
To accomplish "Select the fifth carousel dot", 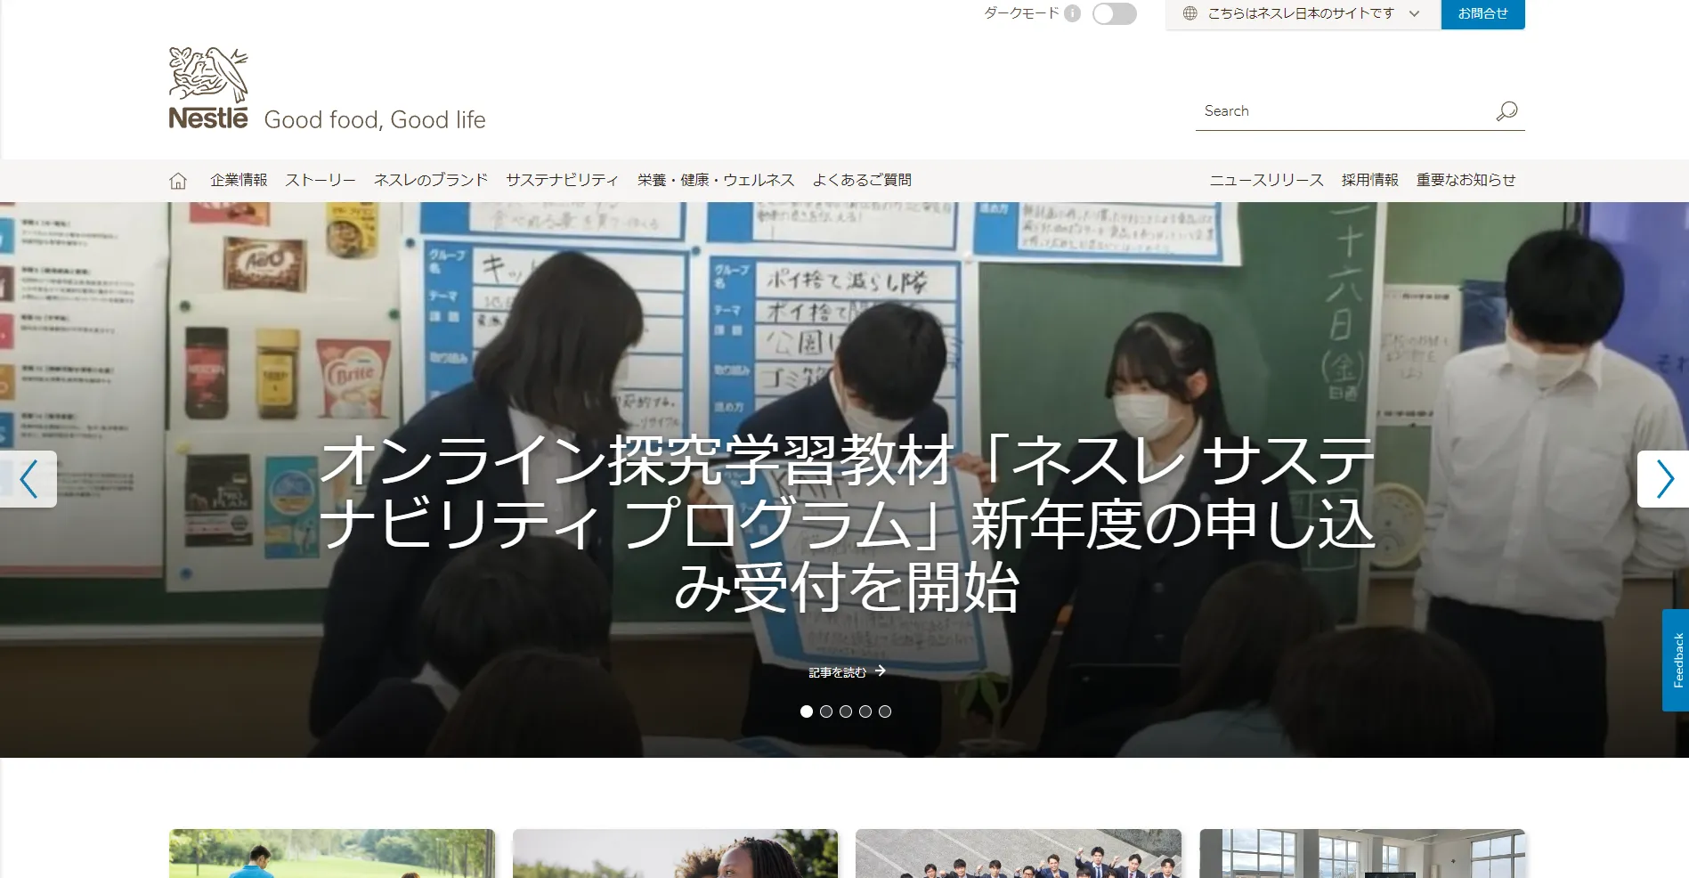I will (885, 711).
